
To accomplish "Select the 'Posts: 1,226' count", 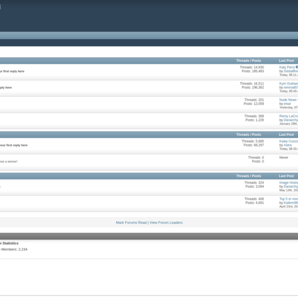I will point(254,120).
